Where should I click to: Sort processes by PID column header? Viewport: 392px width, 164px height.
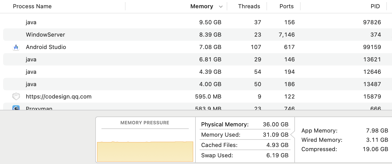point(375,6)
